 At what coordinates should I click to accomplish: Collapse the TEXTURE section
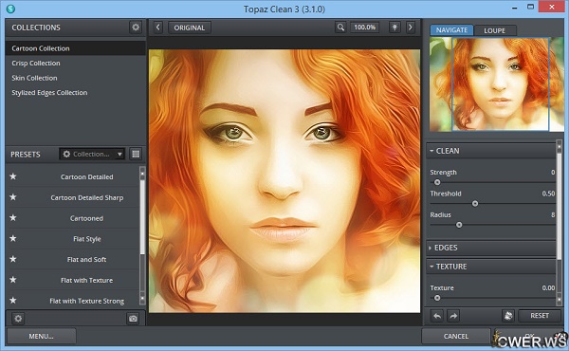tap(490, 267)
